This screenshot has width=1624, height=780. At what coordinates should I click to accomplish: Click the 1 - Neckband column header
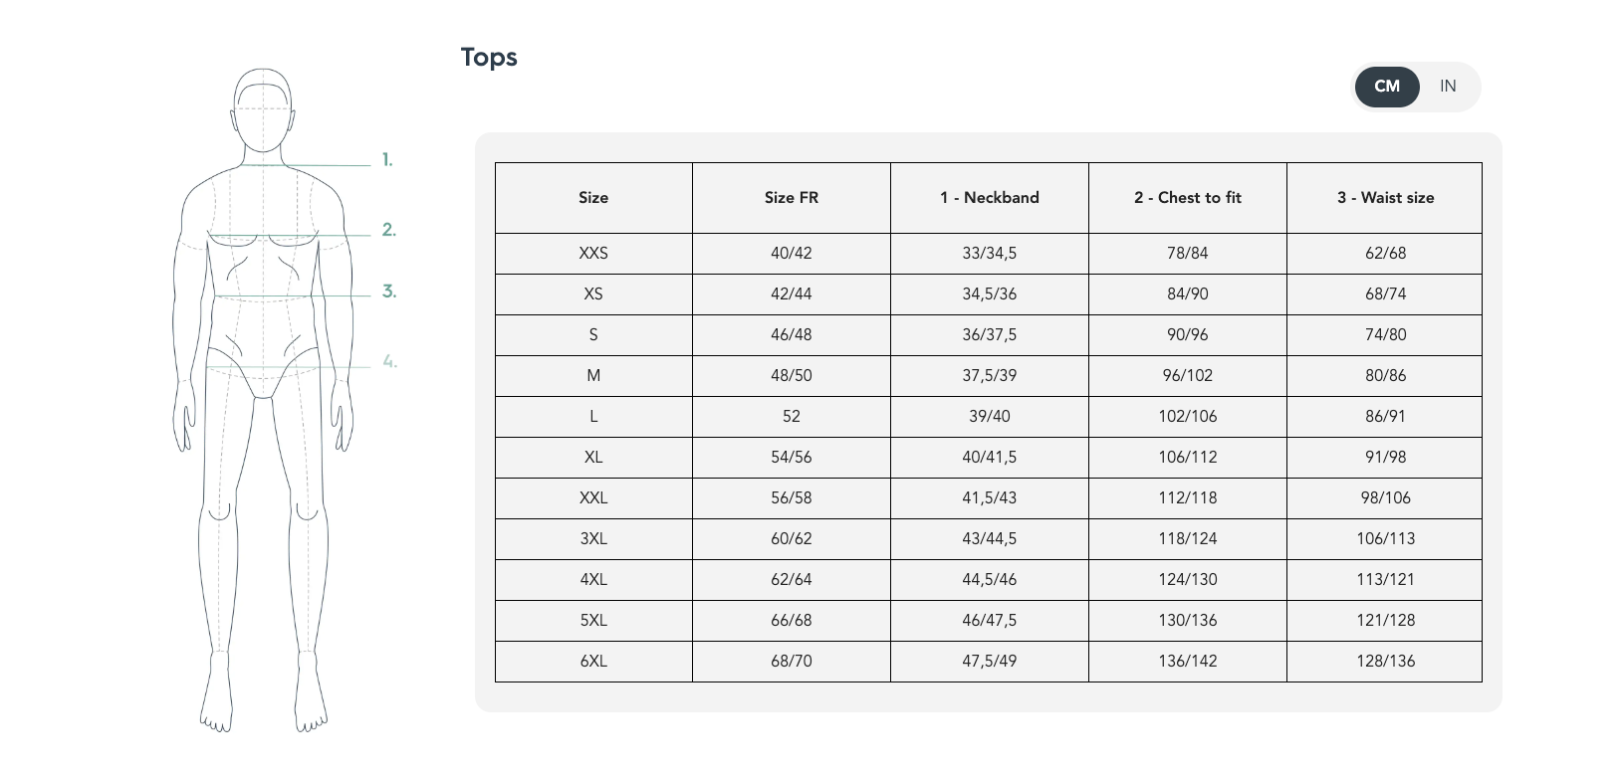tap(990, 198)
